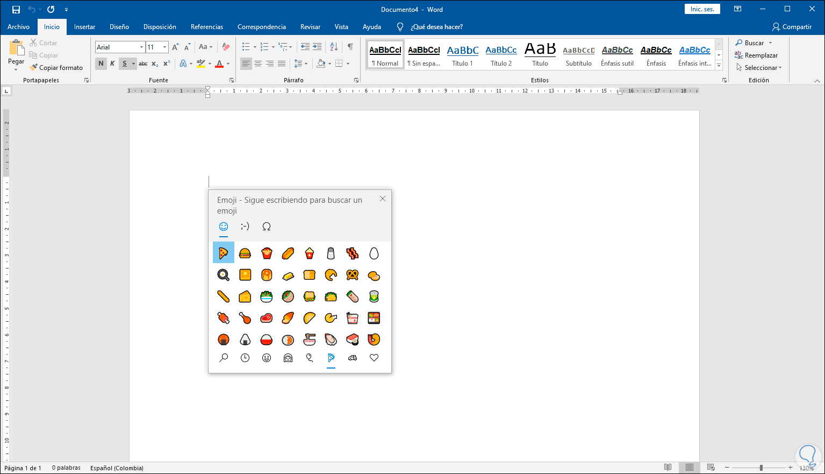Switch to the Insertar ribbon tab

[x=84, y=26]
